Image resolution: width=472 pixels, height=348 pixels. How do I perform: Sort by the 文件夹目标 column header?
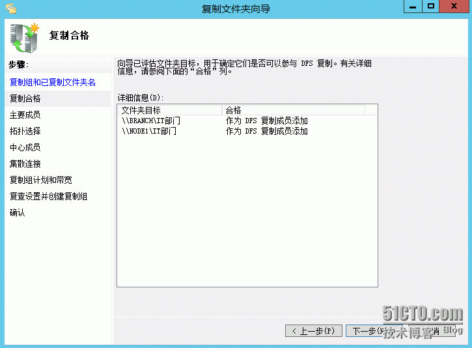(170, 110)
